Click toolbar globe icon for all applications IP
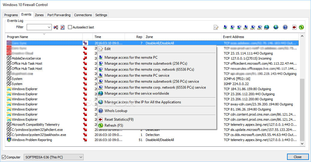Viewport: 311px width, 162px height. tap(276, 27)
